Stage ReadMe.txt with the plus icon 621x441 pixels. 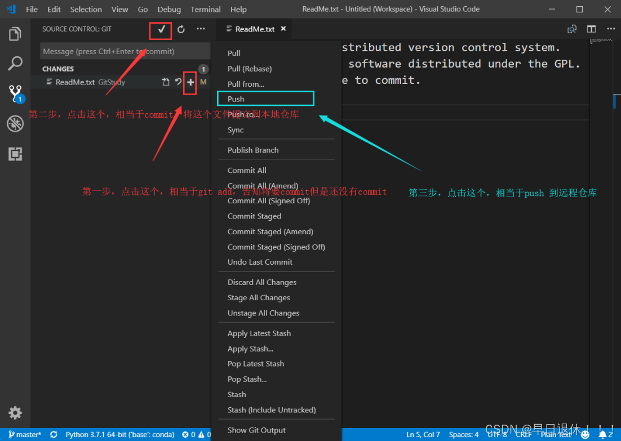click(x=190, y=82)
